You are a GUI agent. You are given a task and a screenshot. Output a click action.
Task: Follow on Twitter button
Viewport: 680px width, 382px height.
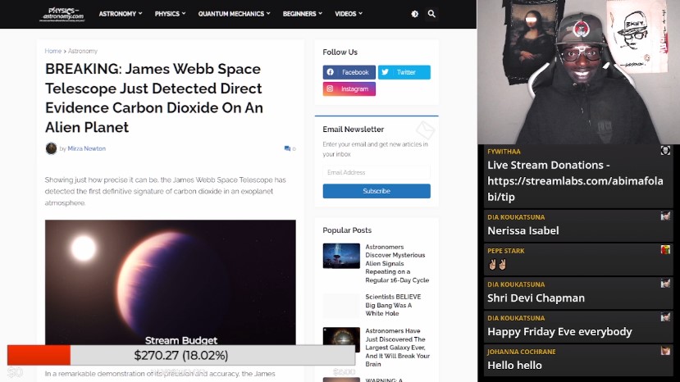404,72
